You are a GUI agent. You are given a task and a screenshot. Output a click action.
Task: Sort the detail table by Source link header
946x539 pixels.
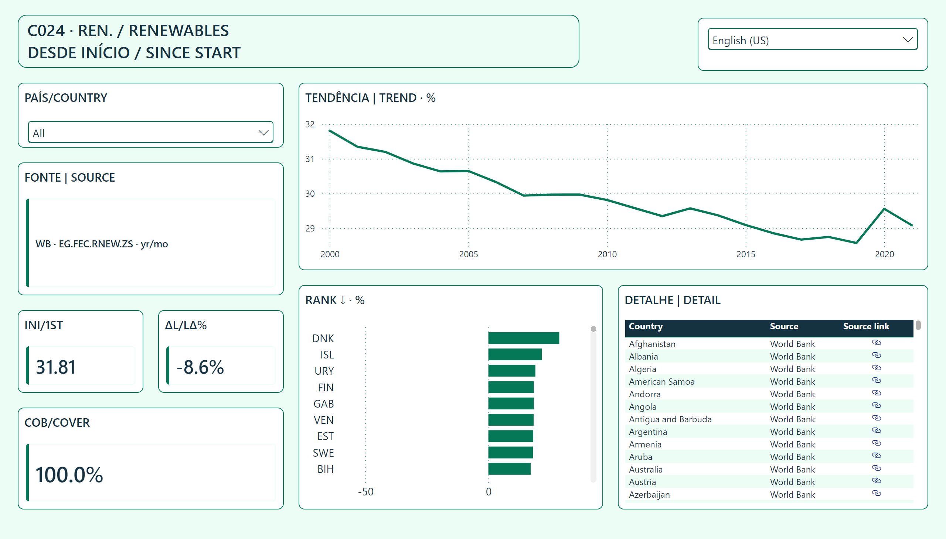[x=866, y=326]
